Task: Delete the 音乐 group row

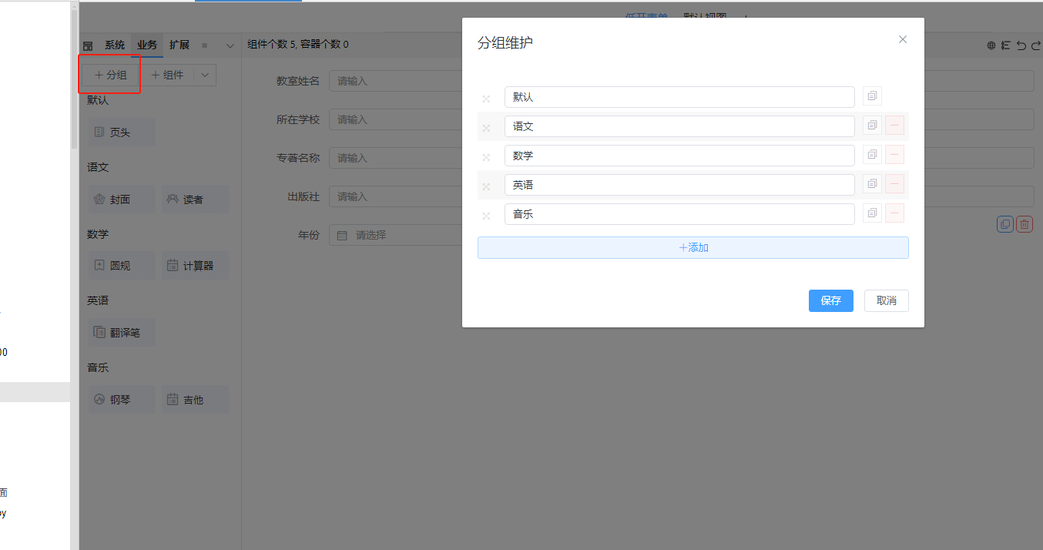Action: 894,213
